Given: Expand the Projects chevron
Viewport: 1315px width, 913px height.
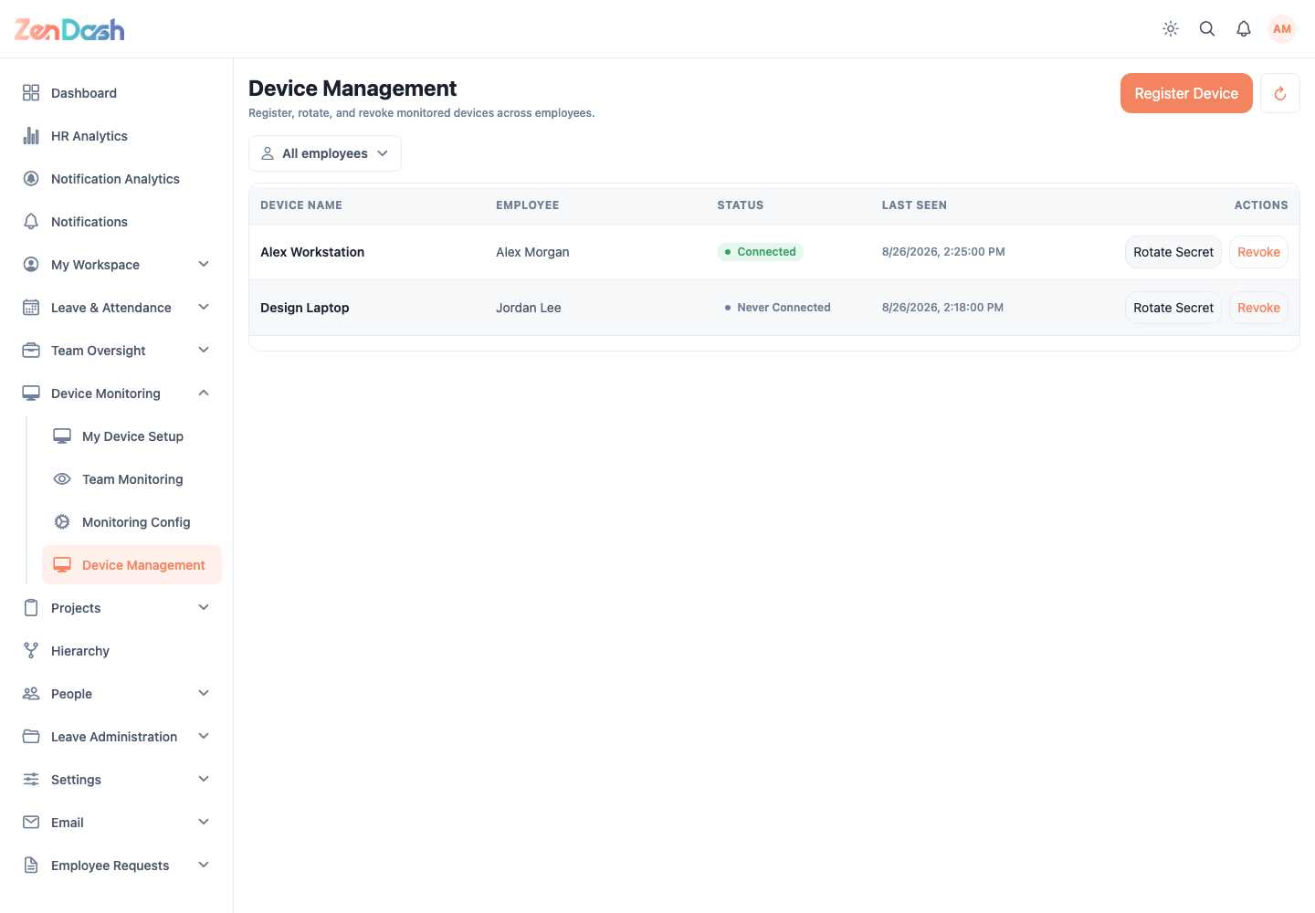Looking at the screenshot, I should click(204, 607).
